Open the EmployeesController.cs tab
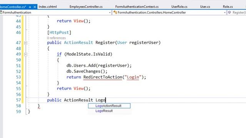Viewport: 246px width, 138px height. (x=86, y=7)
